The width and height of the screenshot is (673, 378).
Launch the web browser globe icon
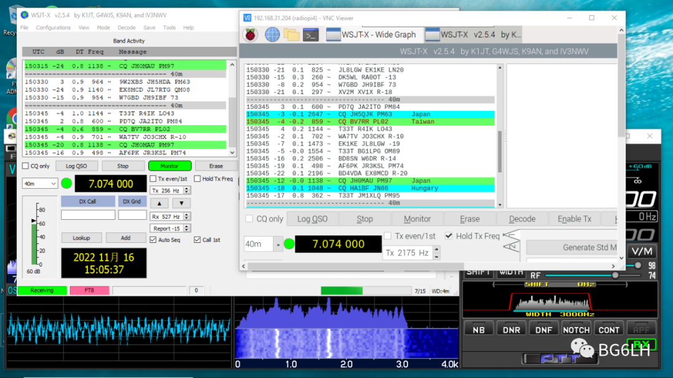[x=272, y=35]
